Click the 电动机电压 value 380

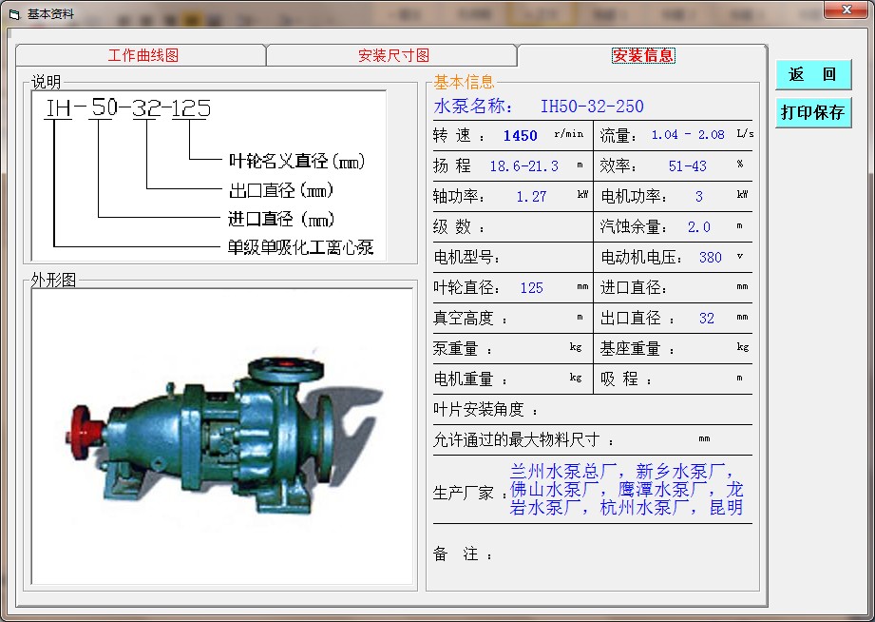[711, 257]
